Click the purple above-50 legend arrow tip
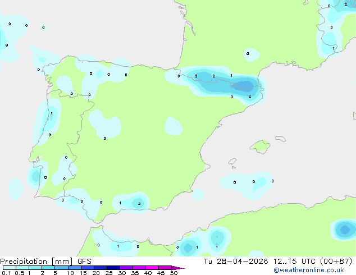Viewport: 356px width, 275px height. click(x=178, y=268)
